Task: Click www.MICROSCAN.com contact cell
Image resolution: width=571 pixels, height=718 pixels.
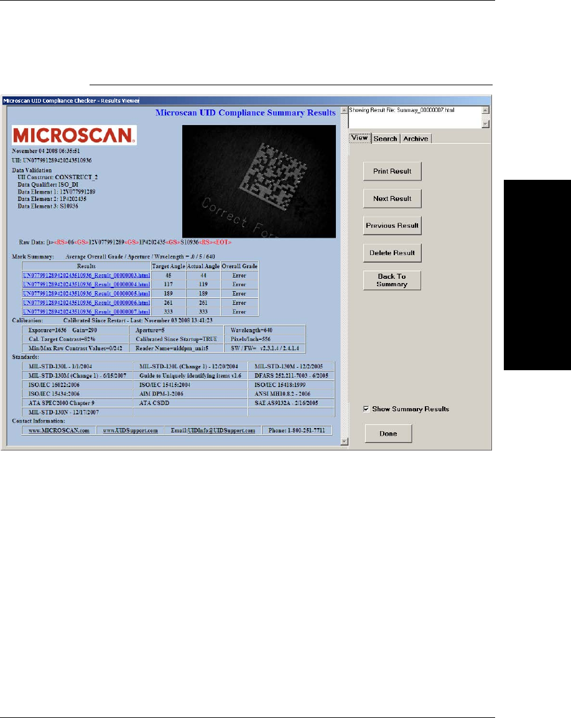Action: coord(59,431)
